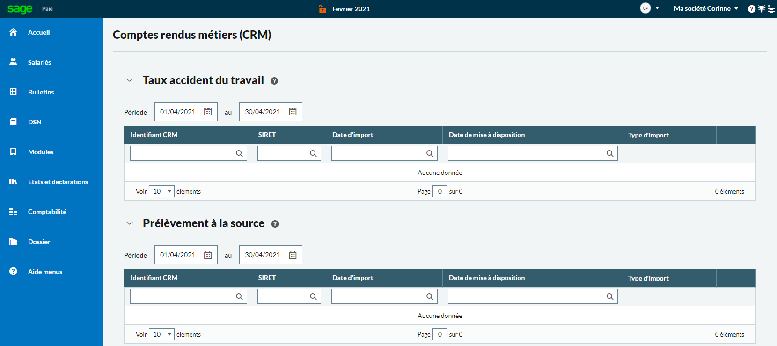Click page number box in Taux accident table
Screen dimensions: 777x346
point(440,191)
